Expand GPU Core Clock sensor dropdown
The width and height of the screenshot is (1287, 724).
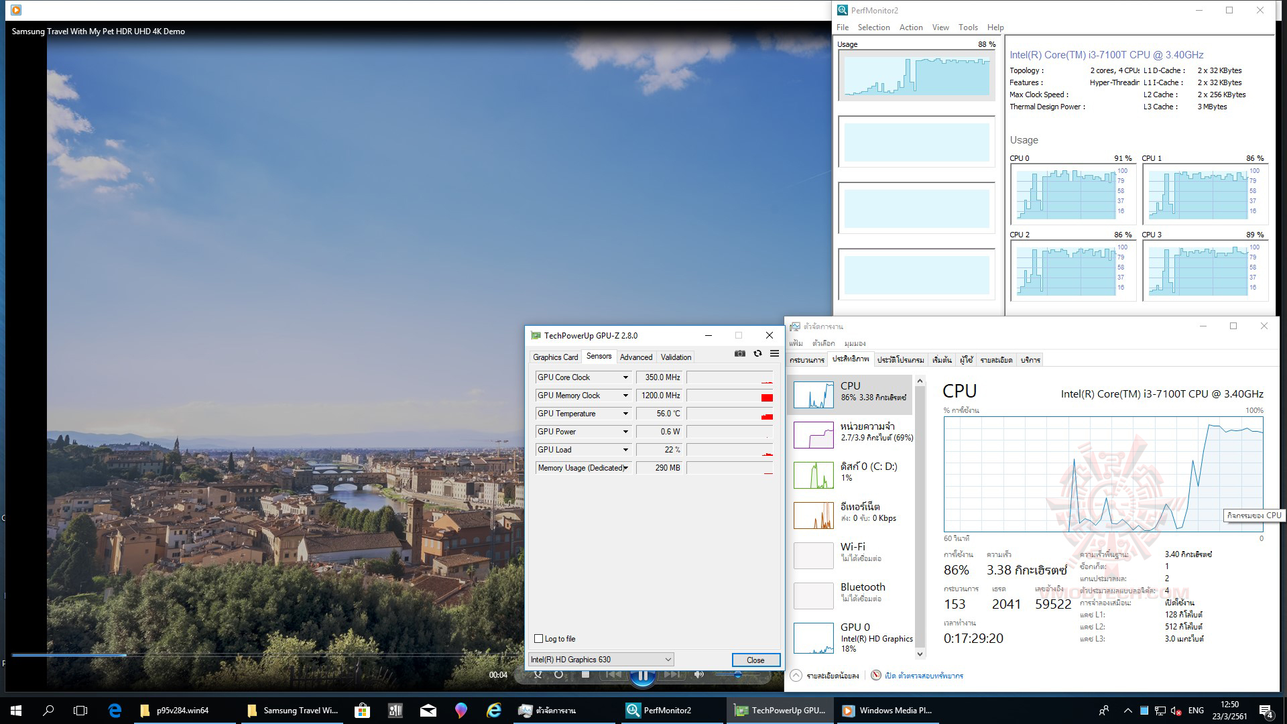coord(625,377)
